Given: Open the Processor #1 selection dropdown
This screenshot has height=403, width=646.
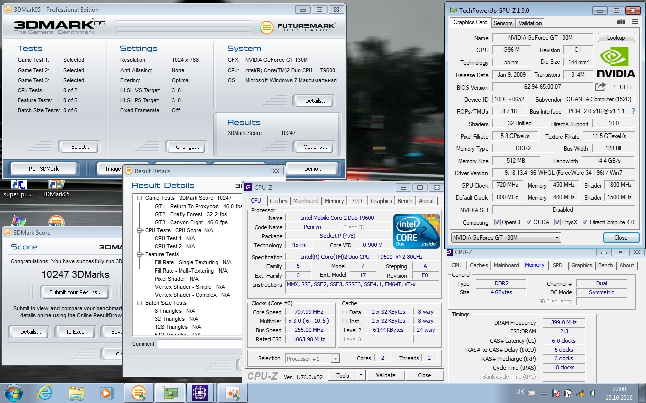Looking at the screenshot, I should (x=312, y=359).
